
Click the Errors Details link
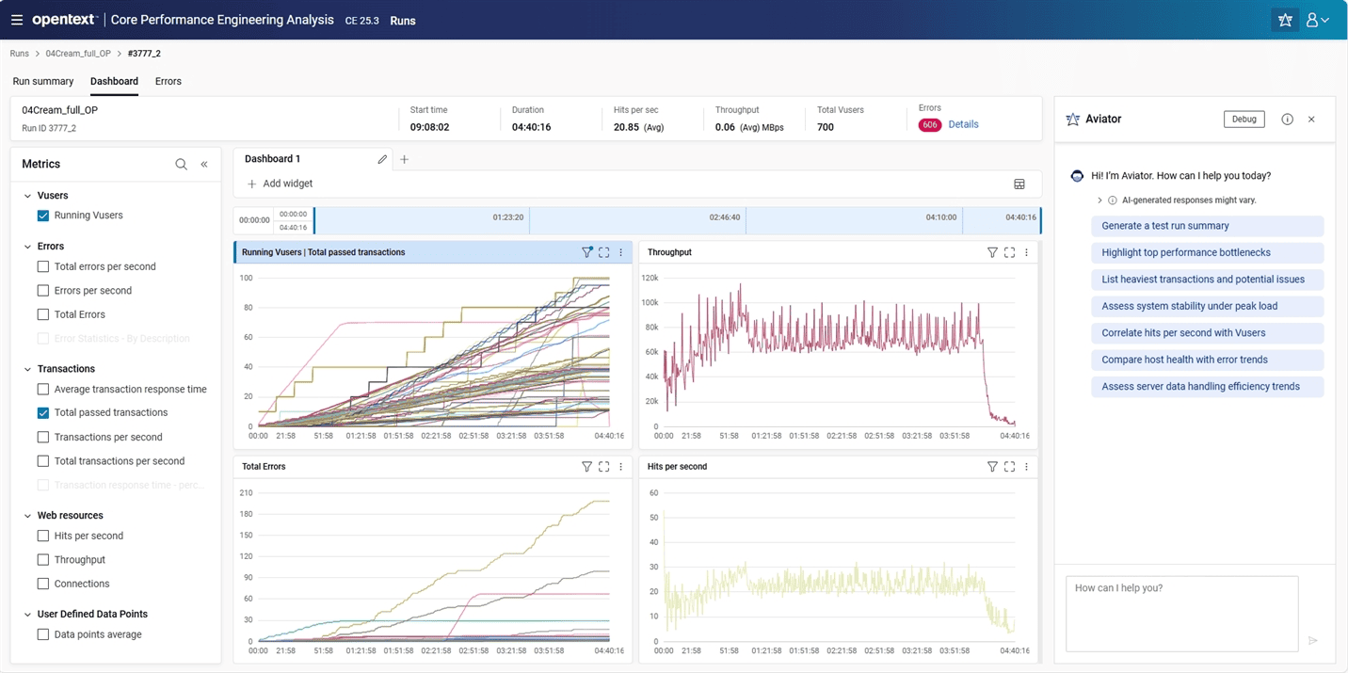point(963,124)
